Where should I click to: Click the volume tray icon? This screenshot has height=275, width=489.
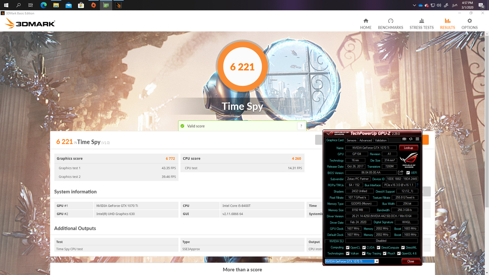[439, 5]
